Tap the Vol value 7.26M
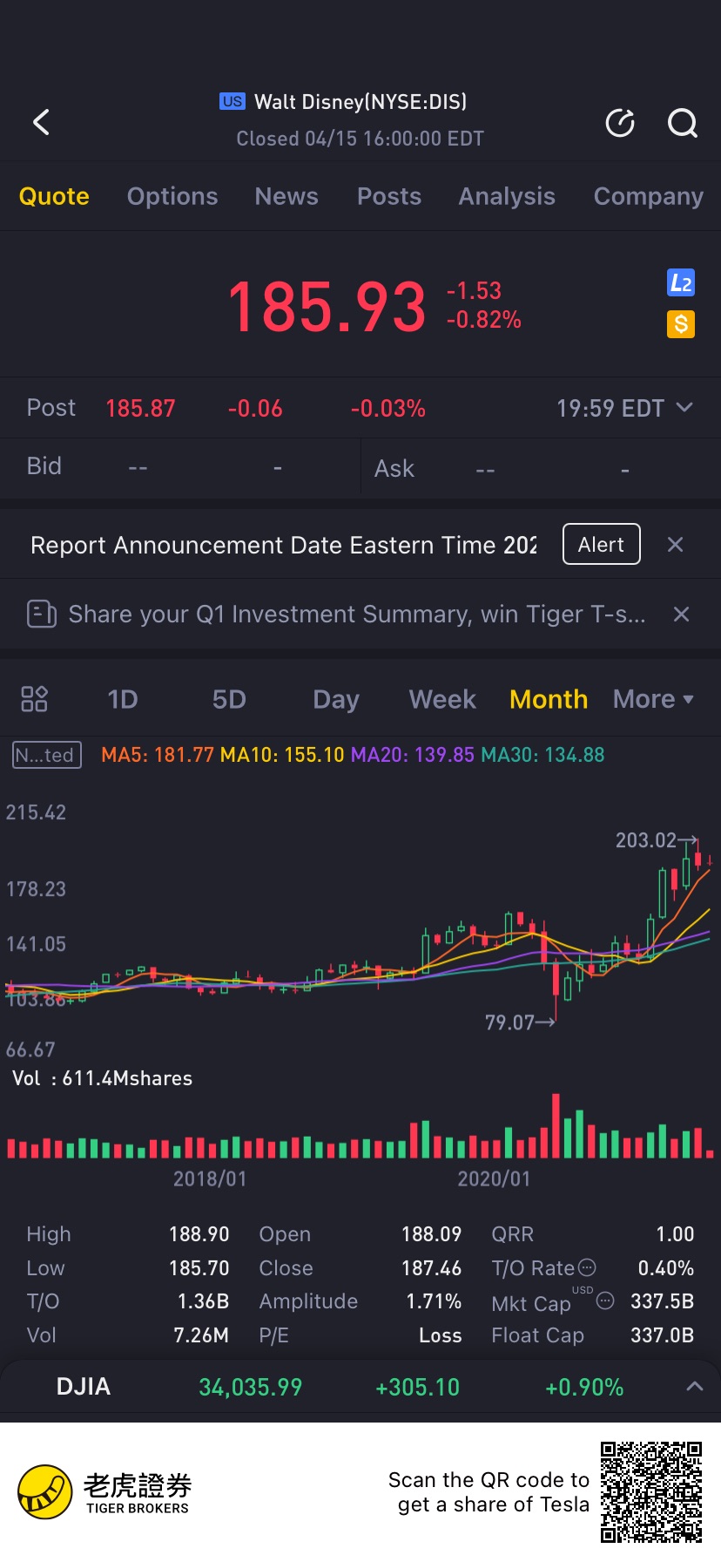The image size is (721, 1562). coord(201,1335)
